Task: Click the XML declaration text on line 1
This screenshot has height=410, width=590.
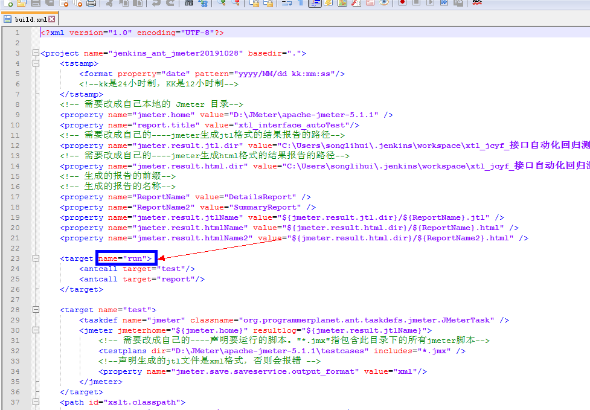Action: (x=132, y=33)
